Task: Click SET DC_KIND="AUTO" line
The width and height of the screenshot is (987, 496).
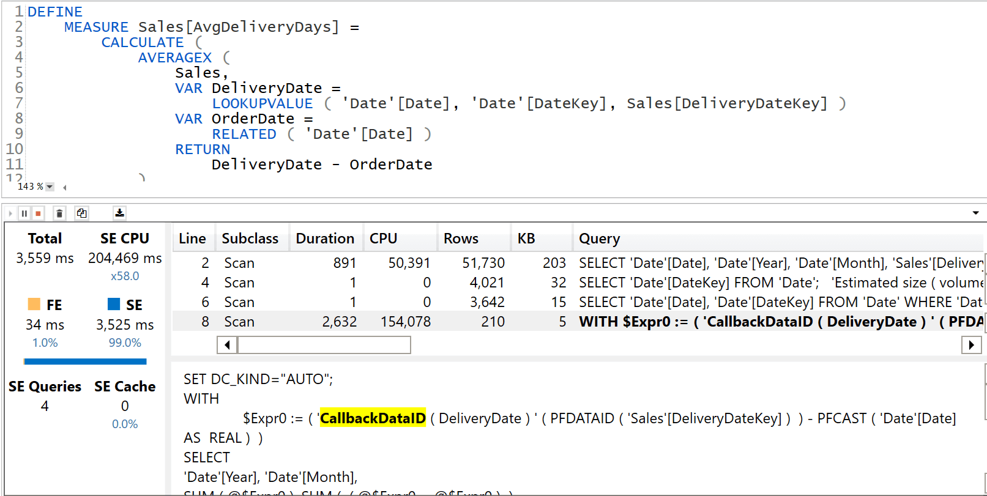Action: pyautogui.click(x=258, y=379)
